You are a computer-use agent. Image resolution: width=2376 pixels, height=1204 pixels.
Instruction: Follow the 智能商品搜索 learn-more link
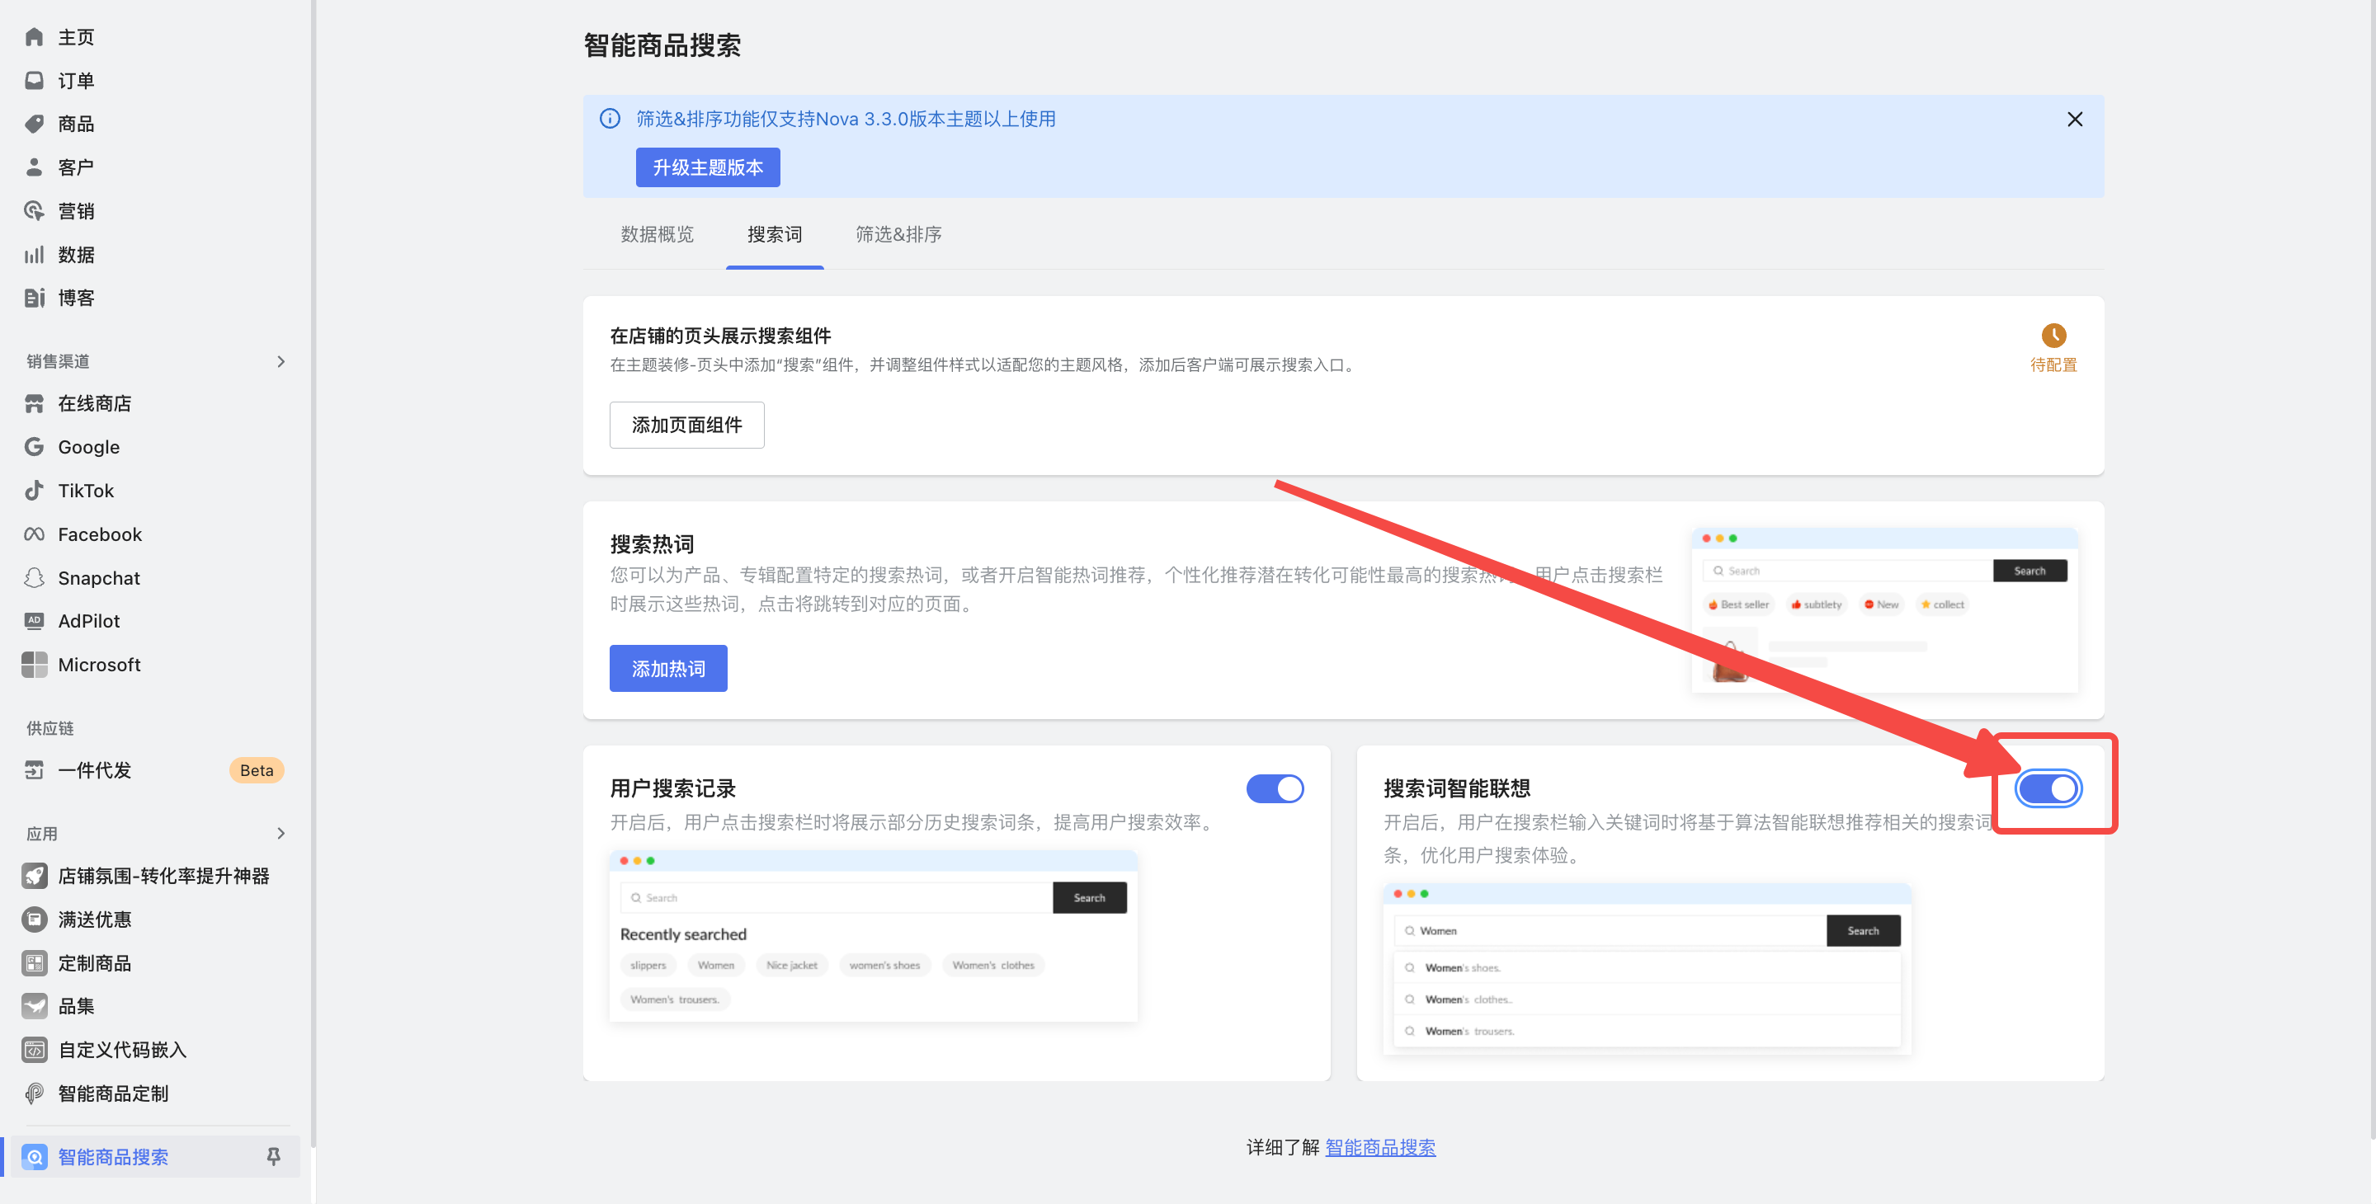click(x=1380, y=1147)
